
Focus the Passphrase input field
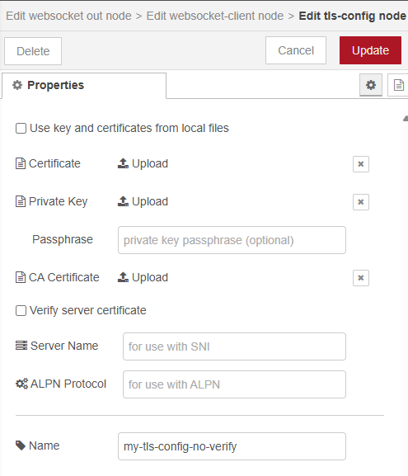(232, 240)
